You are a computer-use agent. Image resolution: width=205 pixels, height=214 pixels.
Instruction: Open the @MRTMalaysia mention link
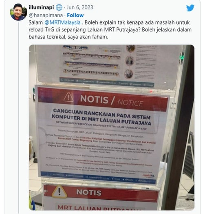(x=62, y=22)
